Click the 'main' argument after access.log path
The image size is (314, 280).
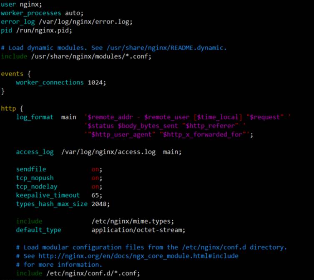(171, 152)
